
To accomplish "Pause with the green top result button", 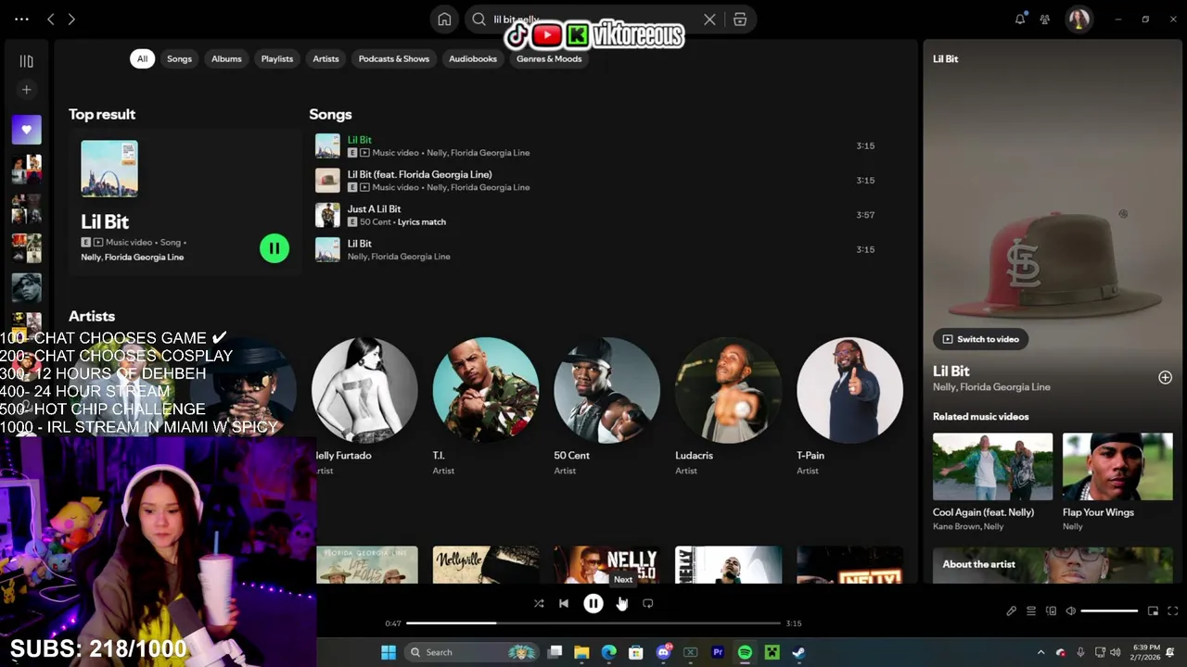I will pos(274,248).
